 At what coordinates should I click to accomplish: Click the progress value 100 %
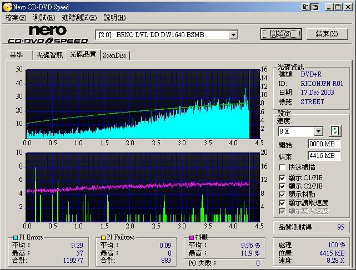click(x=337, y=245)
